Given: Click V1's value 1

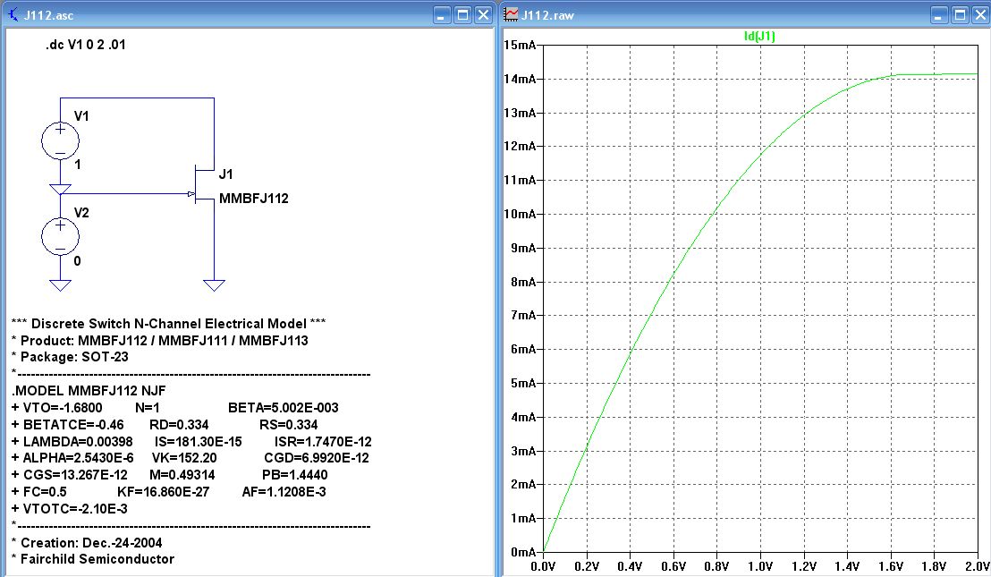Looking at the screenshot, I should 77,165.
